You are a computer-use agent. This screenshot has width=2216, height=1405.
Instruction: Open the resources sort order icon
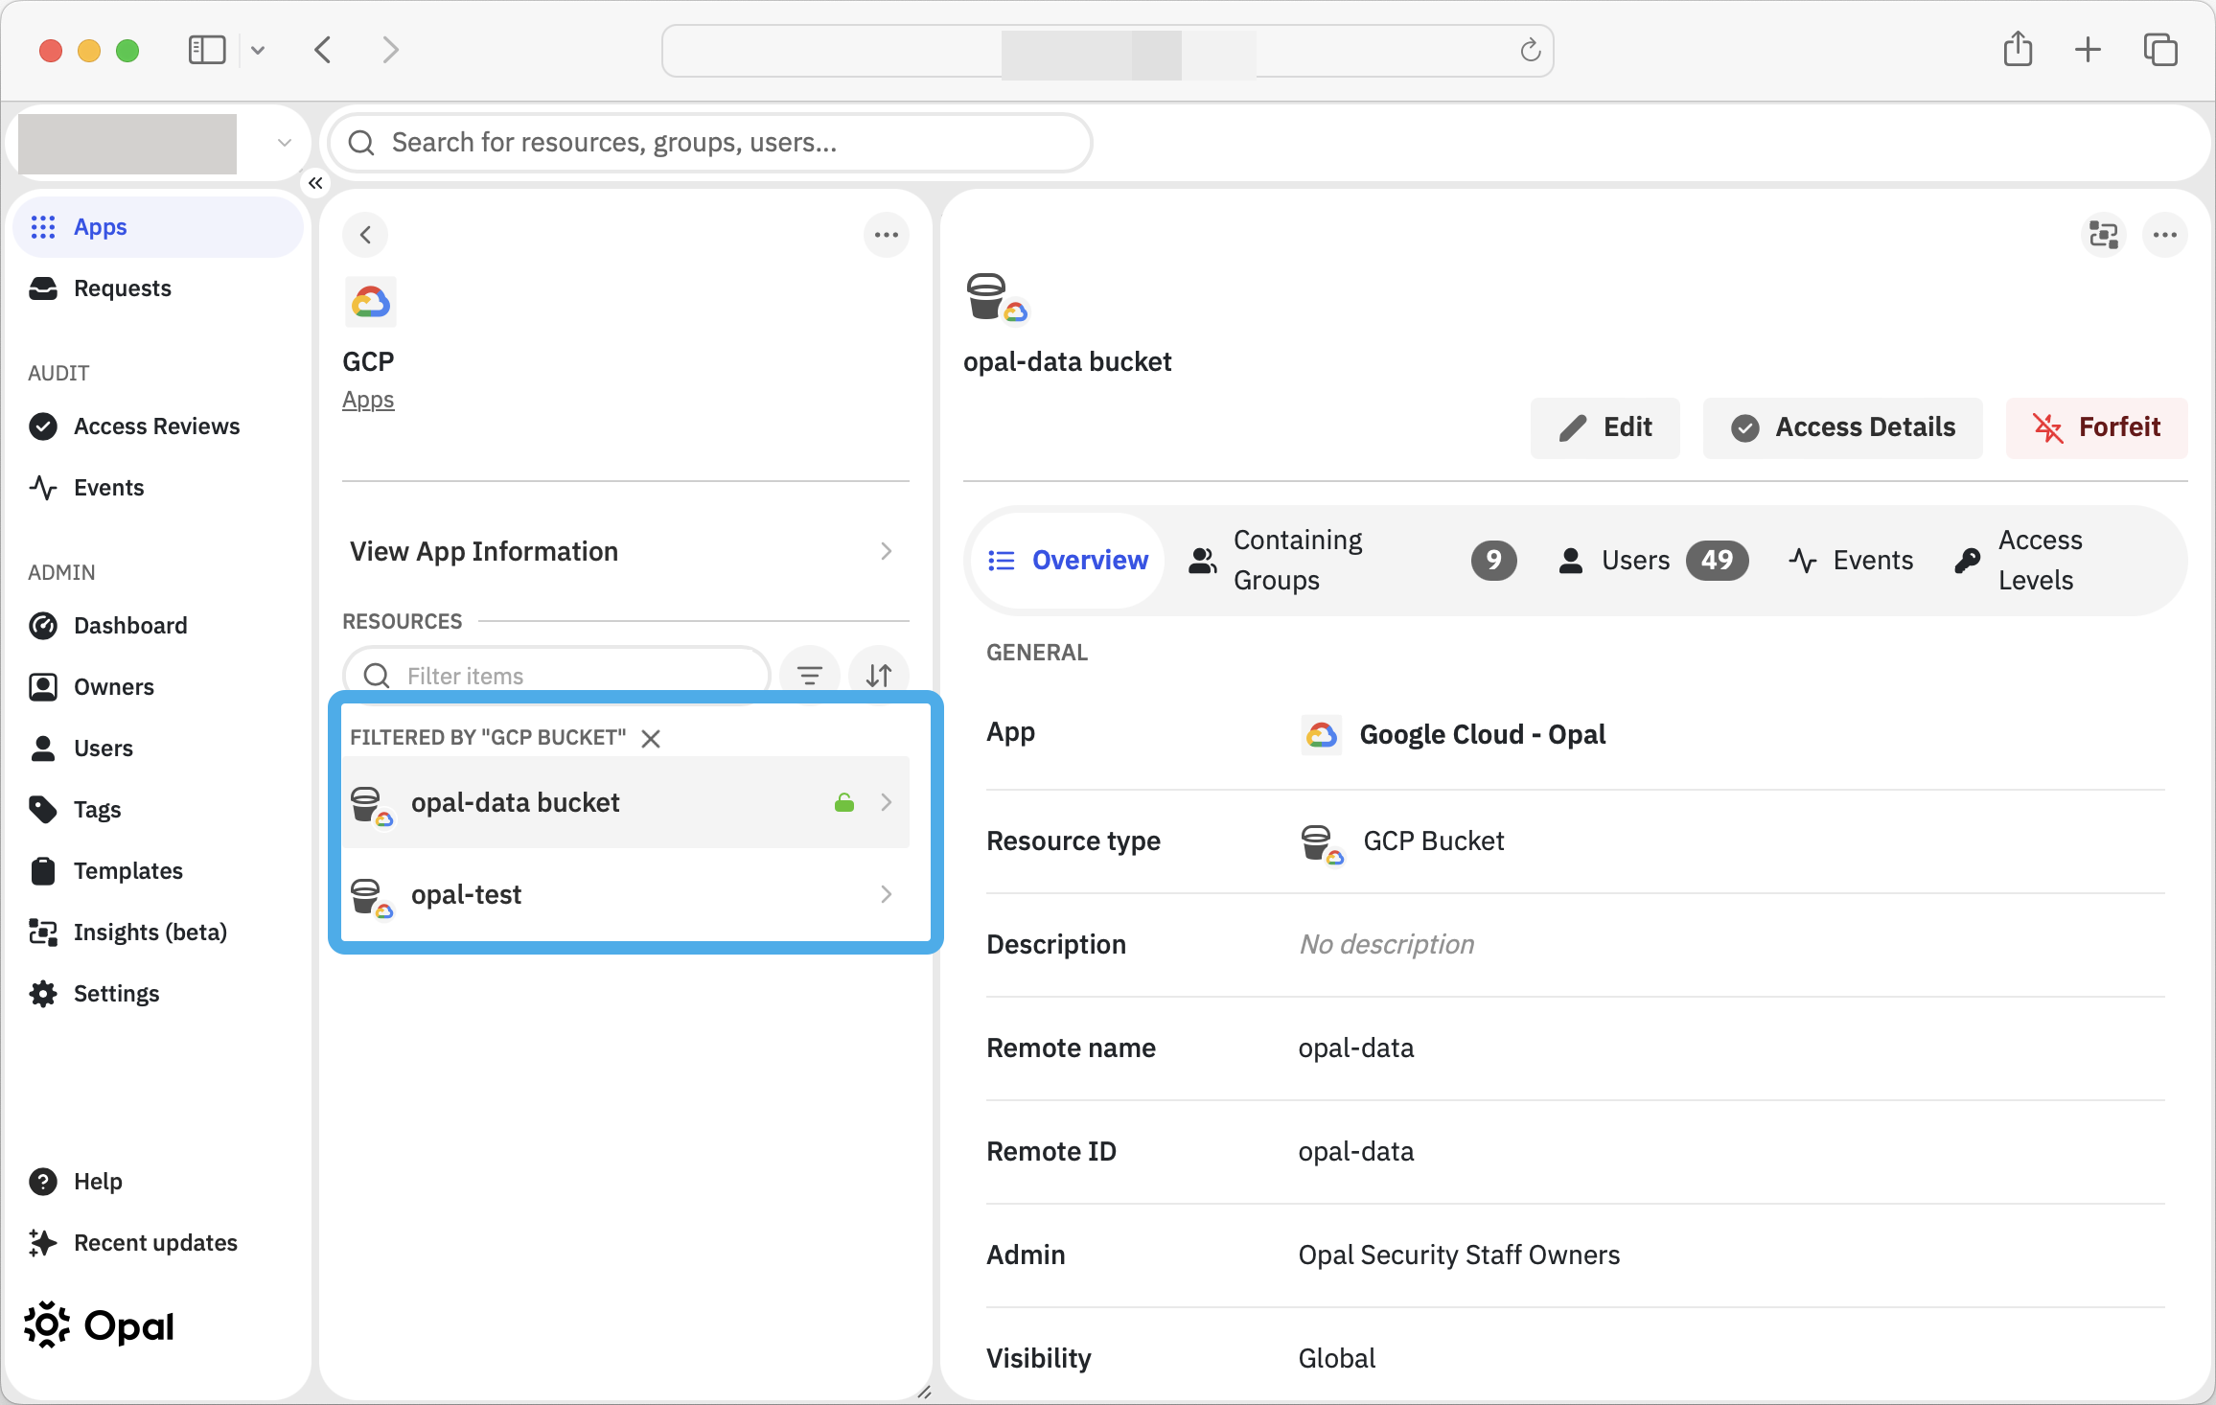click(x=879, y=676)
